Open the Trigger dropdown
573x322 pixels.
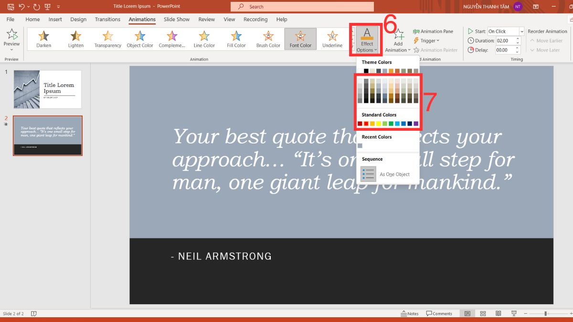click(x=426, y=41)
